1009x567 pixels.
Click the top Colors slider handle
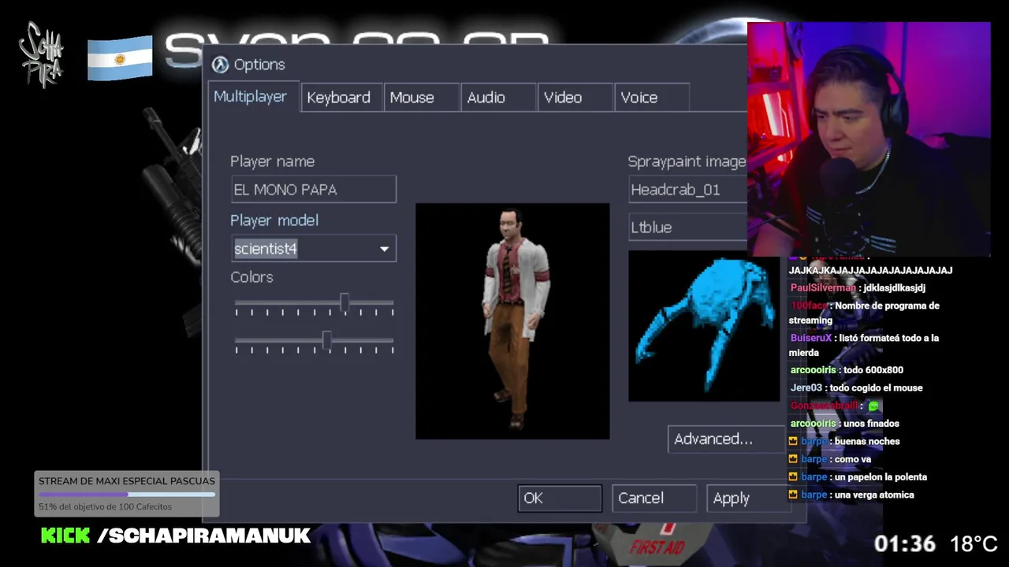pyautogui.click(x=344, y=302)
